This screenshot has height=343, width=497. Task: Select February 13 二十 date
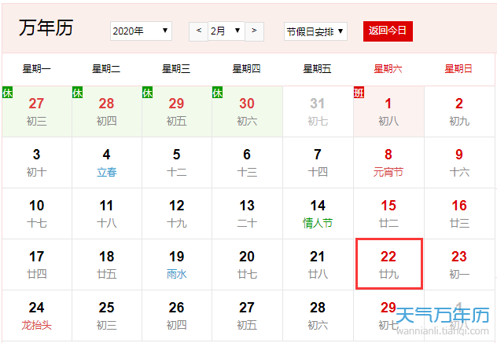(247, 213)
